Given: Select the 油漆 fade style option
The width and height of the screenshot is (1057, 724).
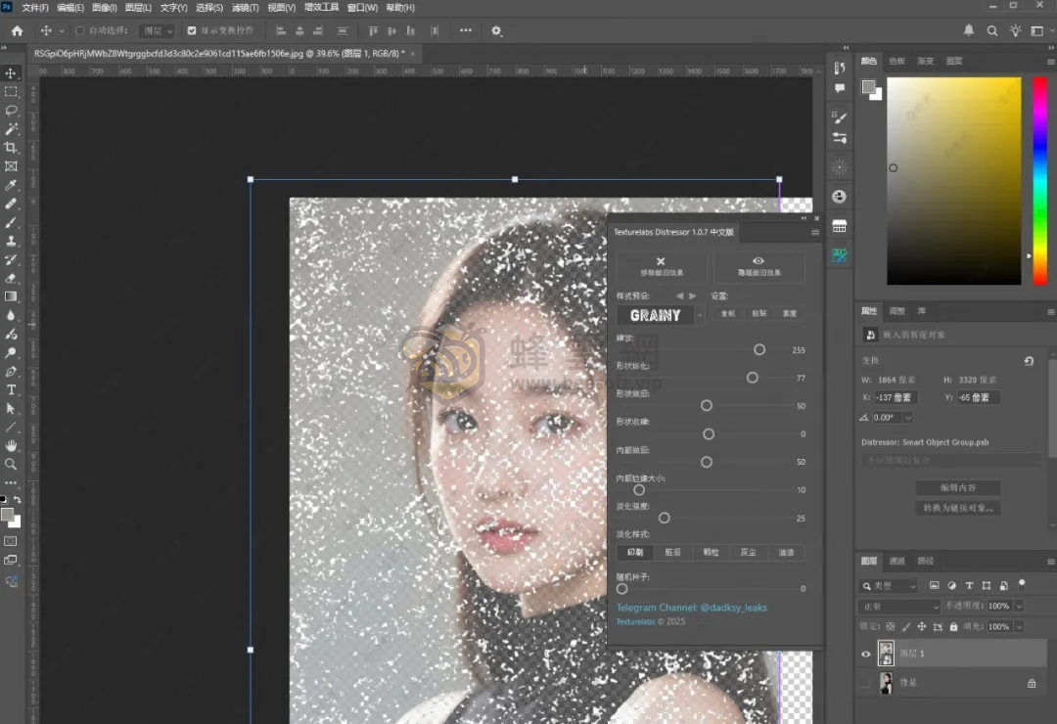Looking at the screenshot, I should click(x=786, y=552).
